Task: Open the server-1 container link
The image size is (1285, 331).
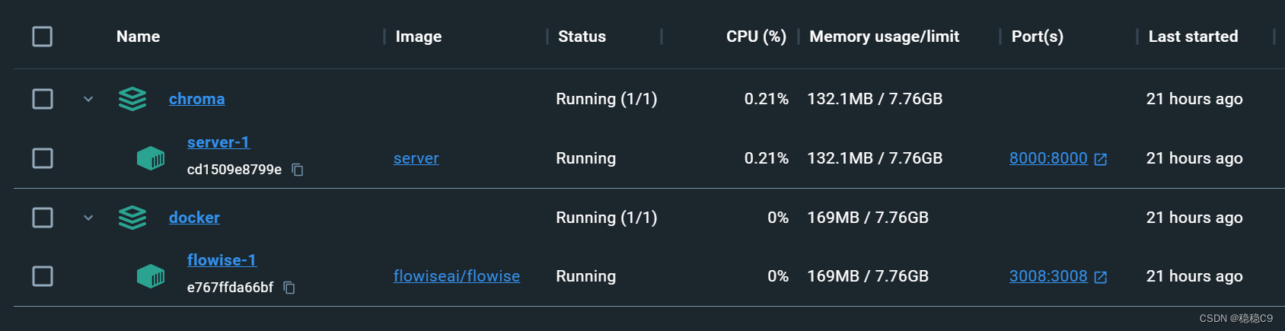Action: pos(218,142)
